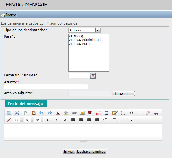
Task: Click the Browse... button
Action: [123, 94]
